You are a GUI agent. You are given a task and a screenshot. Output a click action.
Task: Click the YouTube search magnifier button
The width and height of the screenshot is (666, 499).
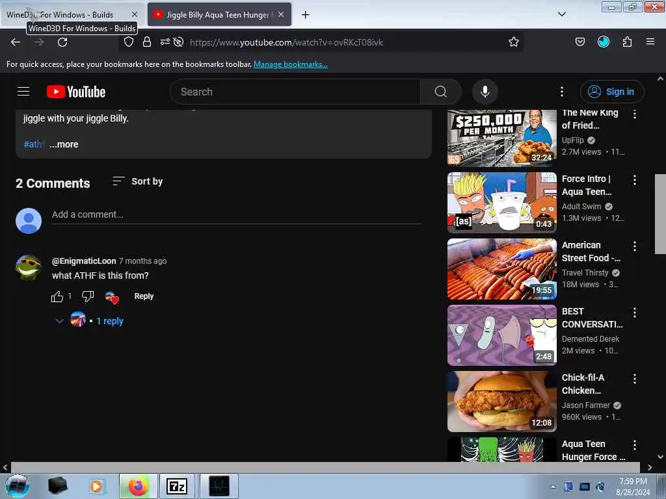(x=440, y=92)
